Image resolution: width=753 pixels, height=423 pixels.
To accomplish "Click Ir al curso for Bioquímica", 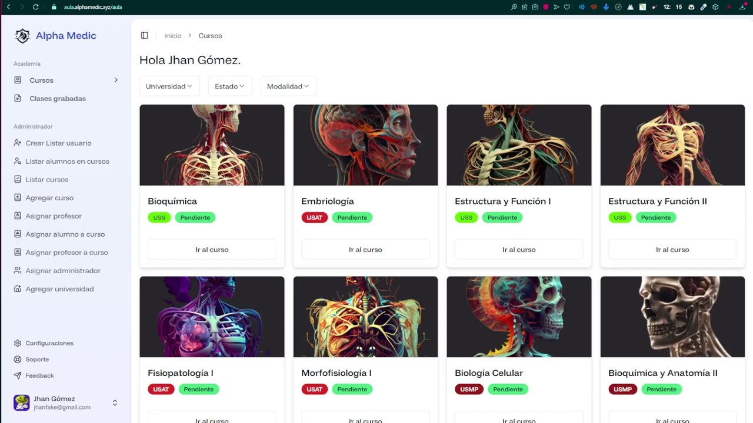I will [212, 250].
